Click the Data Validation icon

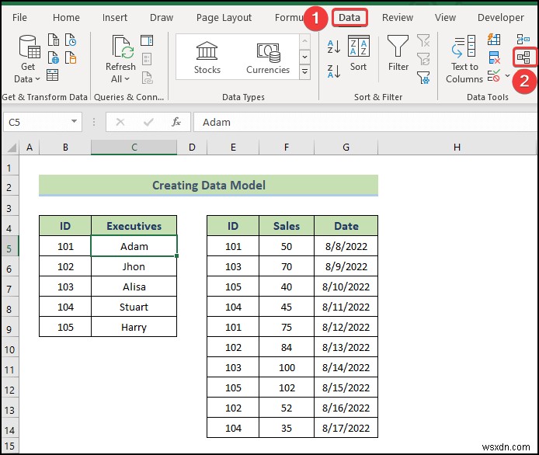point(494,75)
